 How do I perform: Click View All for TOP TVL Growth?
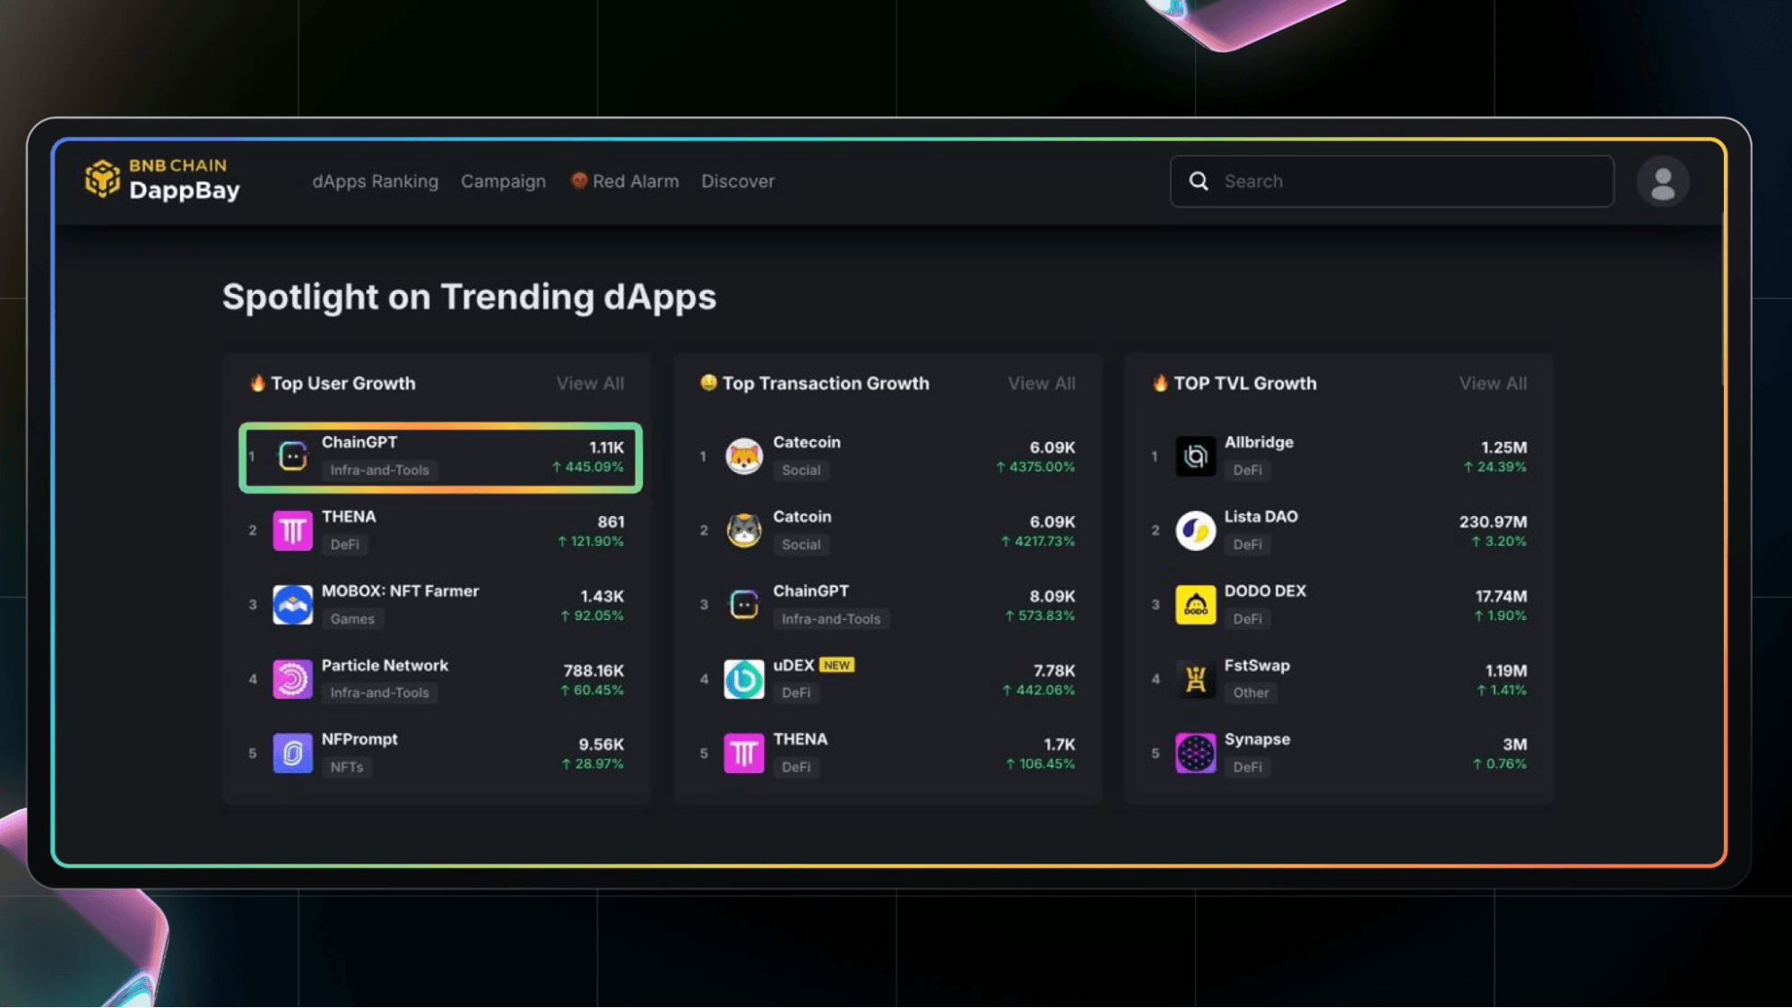[1493, 383]
